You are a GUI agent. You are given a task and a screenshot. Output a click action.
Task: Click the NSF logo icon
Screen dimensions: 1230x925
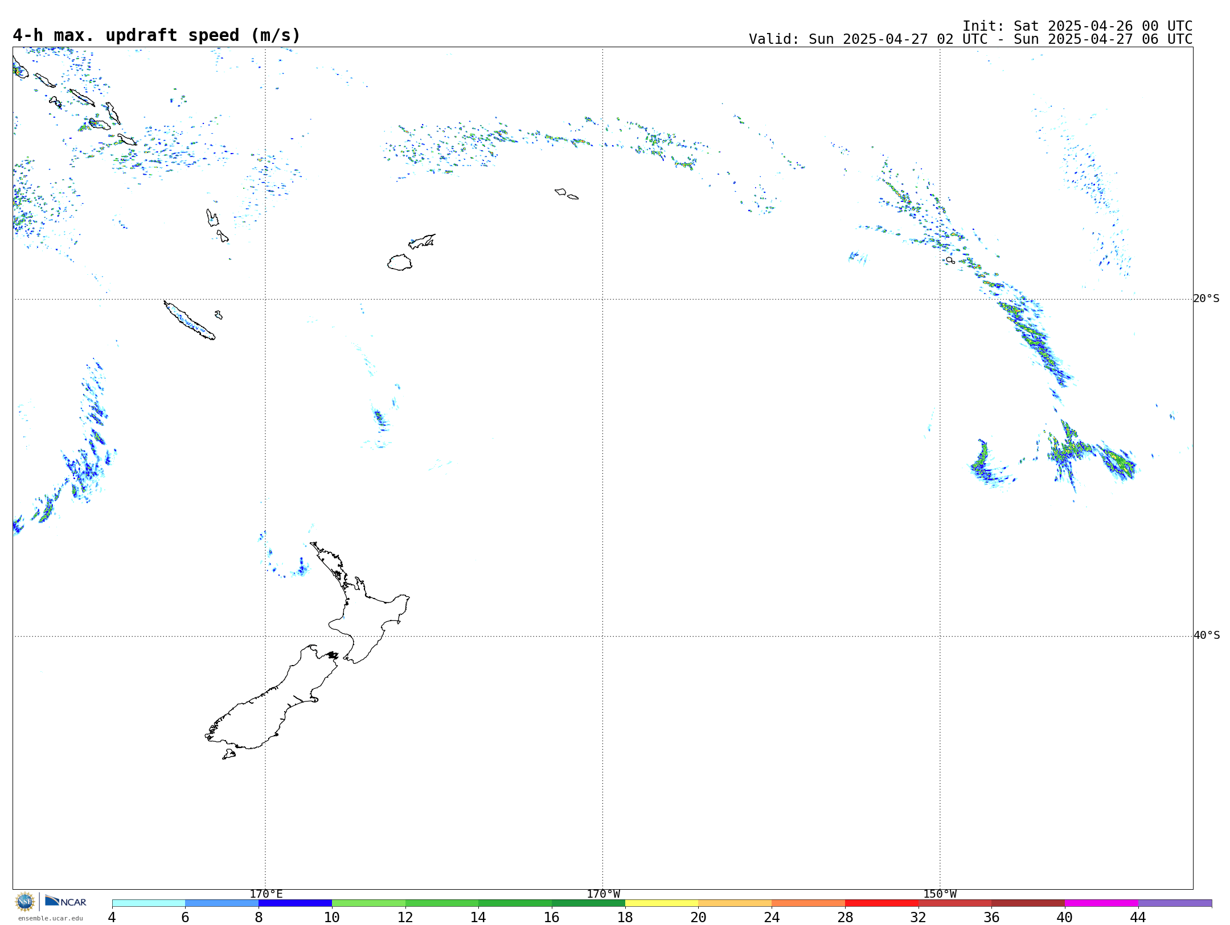[x=25, y=902]
